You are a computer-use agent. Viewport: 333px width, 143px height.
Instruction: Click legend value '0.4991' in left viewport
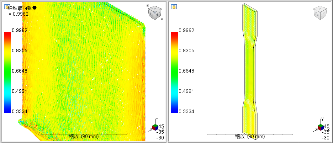tap(20, 91)
